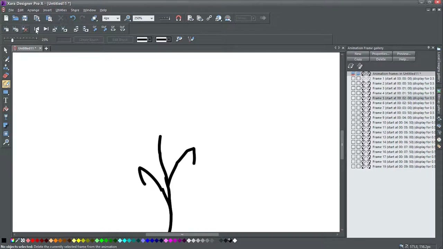The width and height of the screenshot is (443, 249).
Task: Open the GIF animation preview
Action: (113, 29)
